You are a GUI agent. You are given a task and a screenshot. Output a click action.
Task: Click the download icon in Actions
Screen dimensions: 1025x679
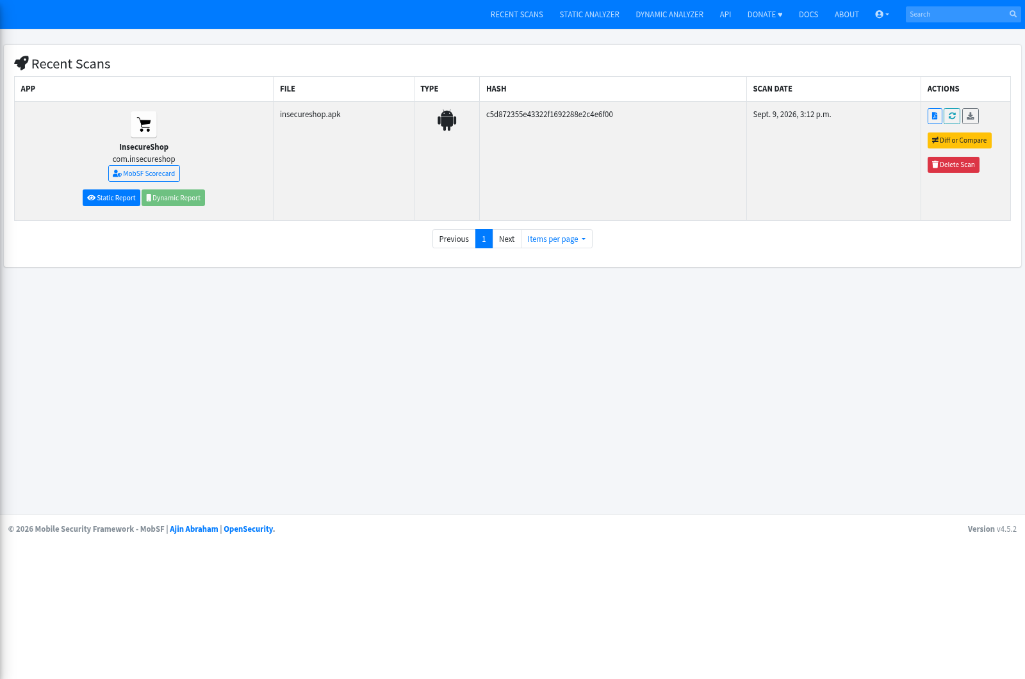971,116
